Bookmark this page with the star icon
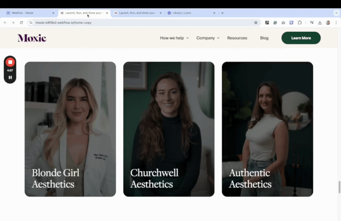The height and width of the screenshot is (221, 341). (x=256, y=23)
